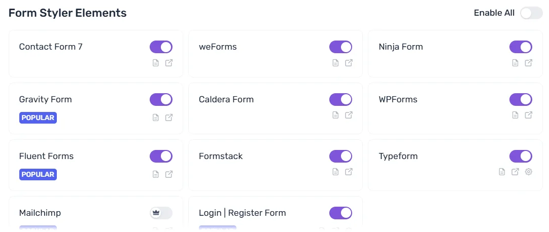Image resolution: width=549 pixels, height=232 pixels.
Task: Click the Form Styler Elements heading
Action: pos(67,13)
